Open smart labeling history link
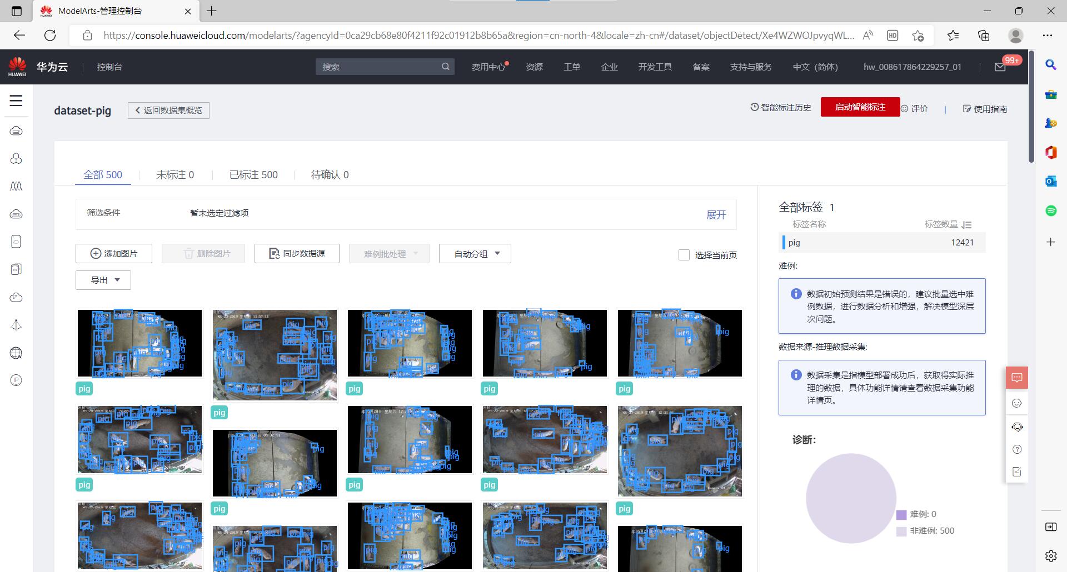Screen dimensions: 1067x572 tap(781, 107)
